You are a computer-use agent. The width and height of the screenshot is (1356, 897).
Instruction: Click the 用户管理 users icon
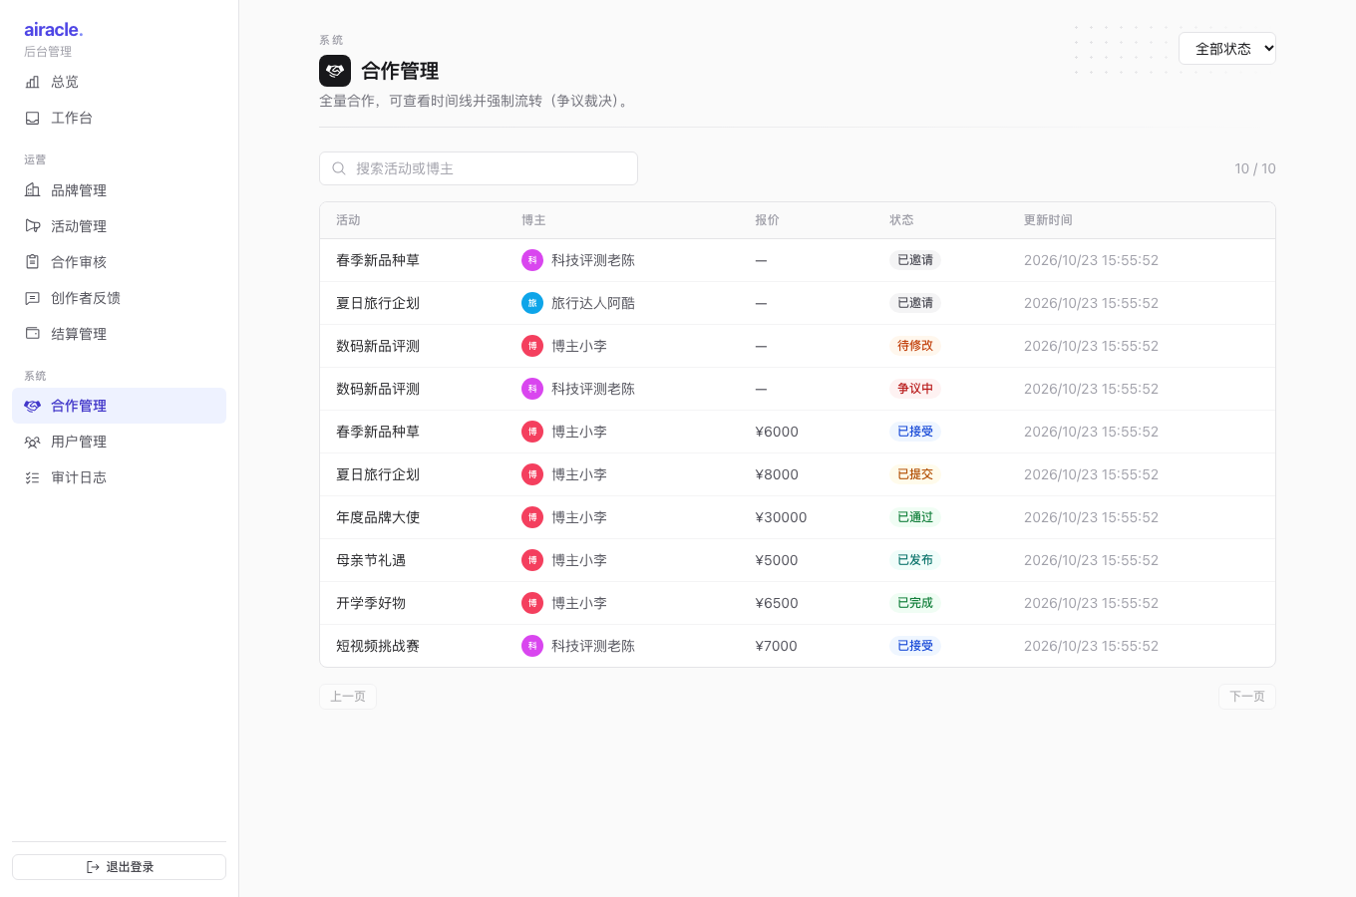click(x=32, y=442)
